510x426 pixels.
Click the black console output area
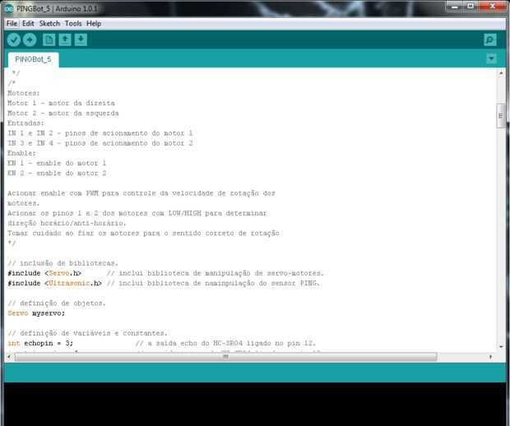pos(255,404)
